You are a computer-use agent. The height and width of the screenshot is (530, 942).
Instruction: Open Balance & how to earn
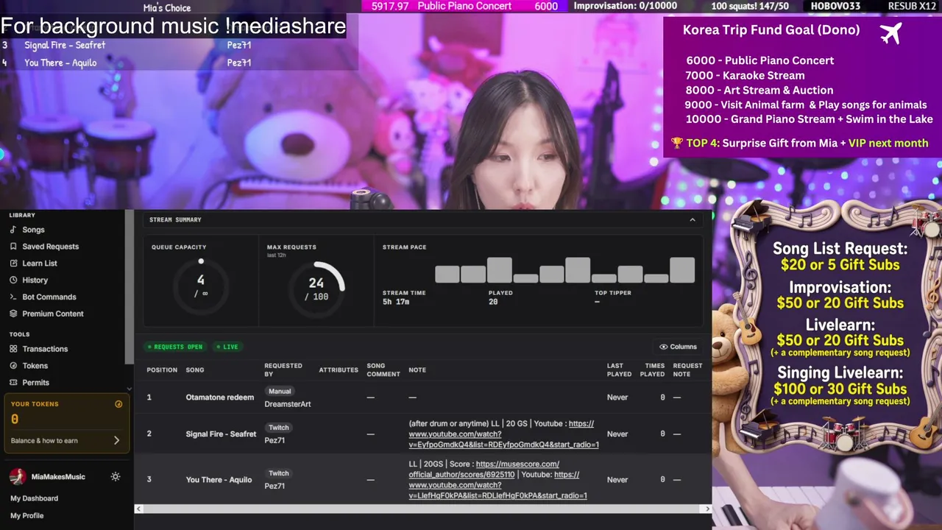click(x=65, y=440)
